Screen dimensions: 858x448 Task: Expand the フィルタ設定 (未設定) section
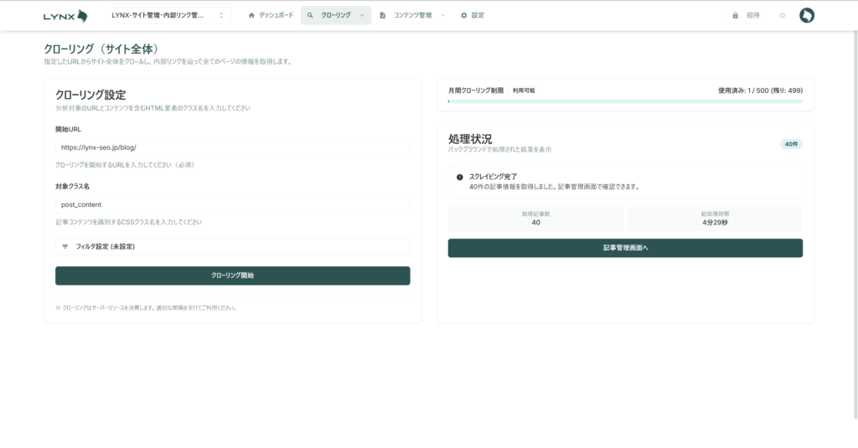232,247
